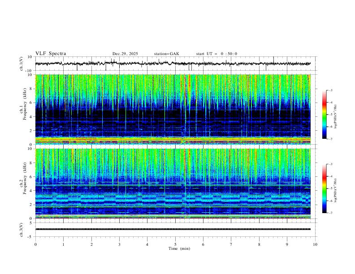The height and width of the screenshot is (274, 355).
Task: Click the "Time (min)" axis label
Action: [179, 248]
